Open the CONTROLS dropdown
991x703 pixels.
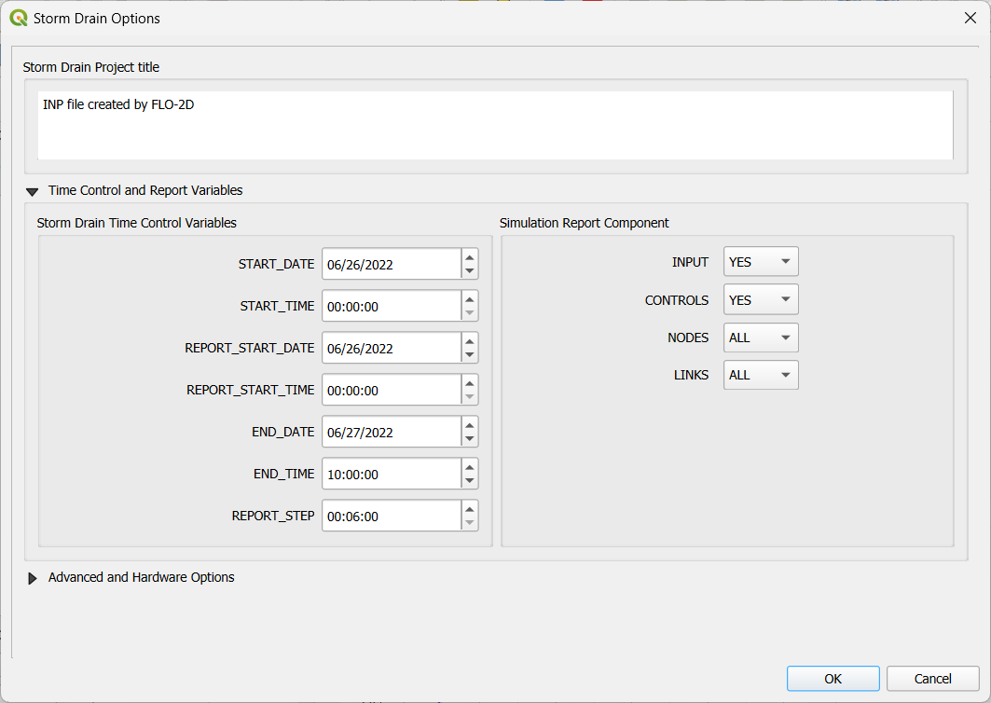point(761,299)
